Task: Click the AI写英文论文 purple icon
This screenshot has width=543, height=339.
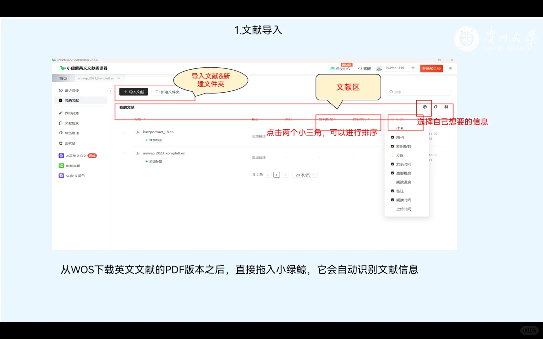Action: (61, 156)
